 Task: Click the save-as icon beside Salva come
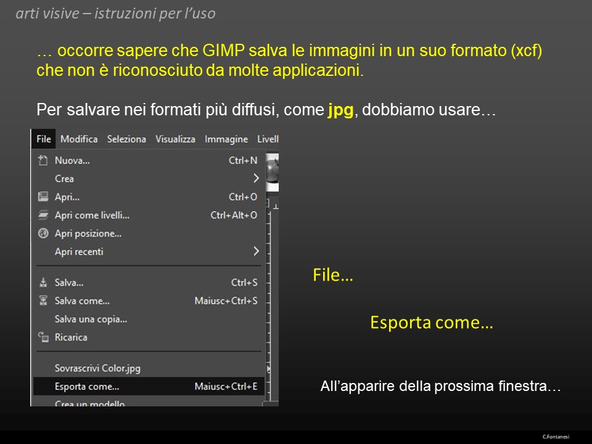click(43, 300)
